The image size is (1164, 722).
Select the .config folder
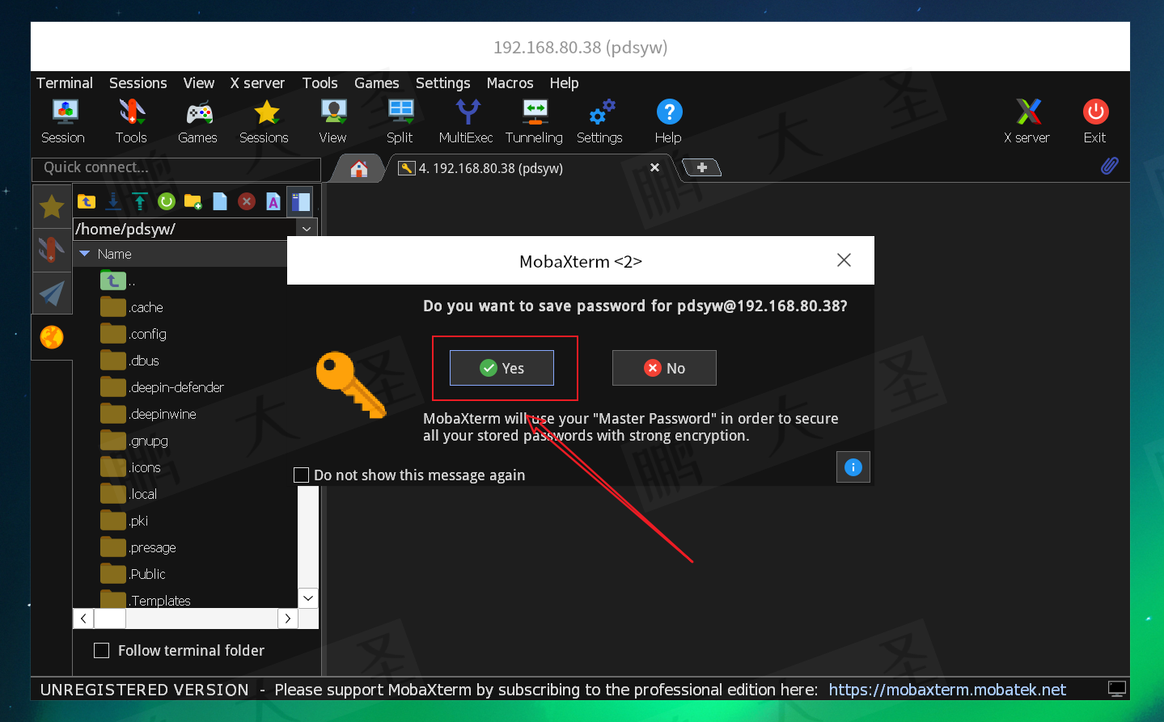(133, 334)
